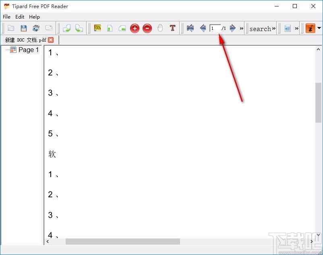This screenshot has height=255, width=323.
Task: Open the Help menu
Action: (34, 17)
